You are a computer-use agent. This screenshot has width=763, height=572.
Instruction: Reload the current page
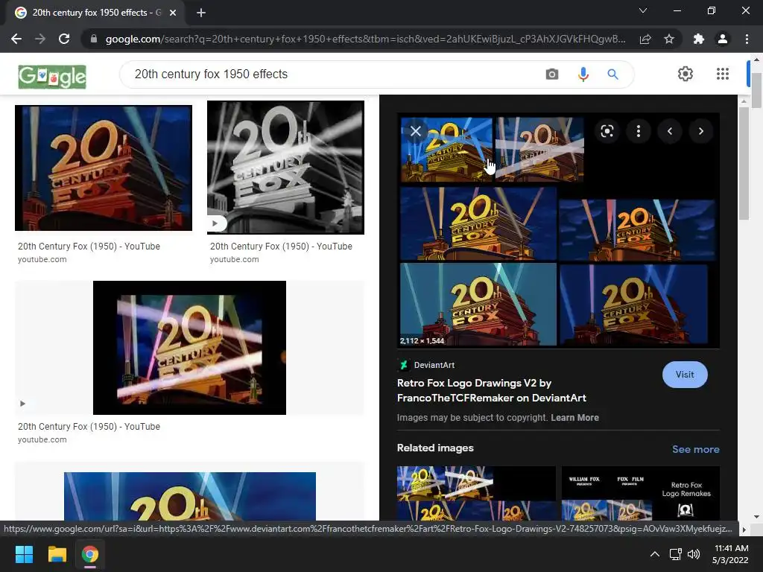(x=64, y=39)
